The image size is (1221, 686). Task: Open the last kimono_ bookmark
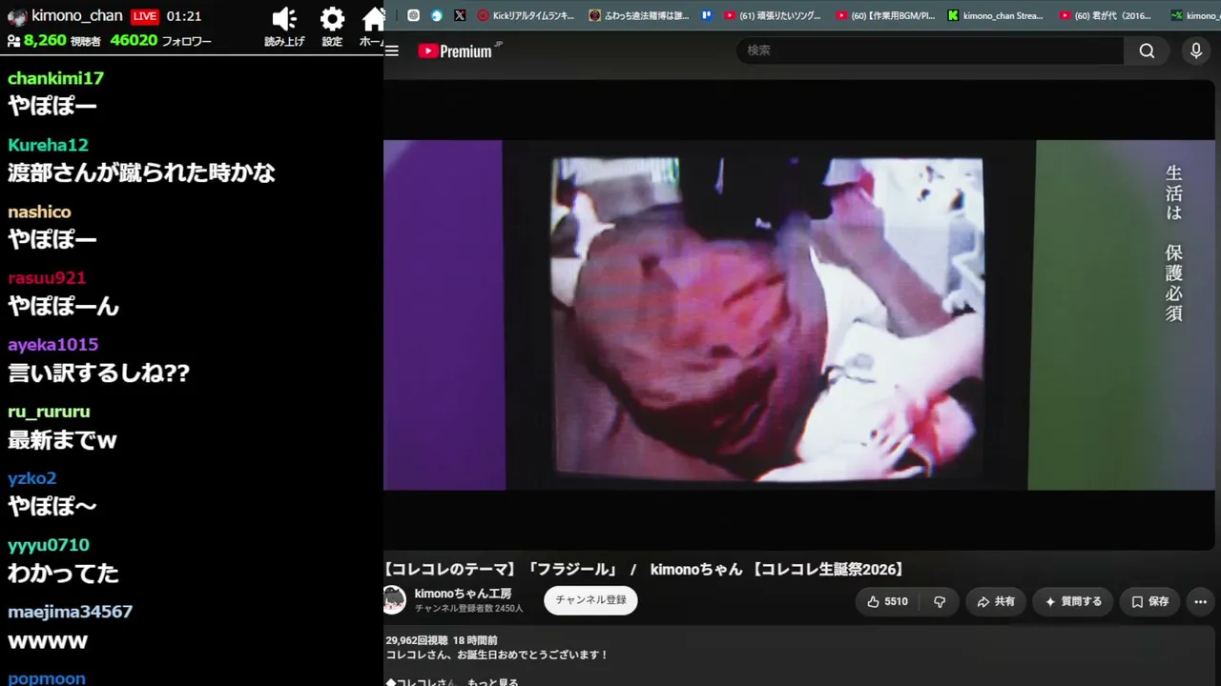(x=1196, y=15)
